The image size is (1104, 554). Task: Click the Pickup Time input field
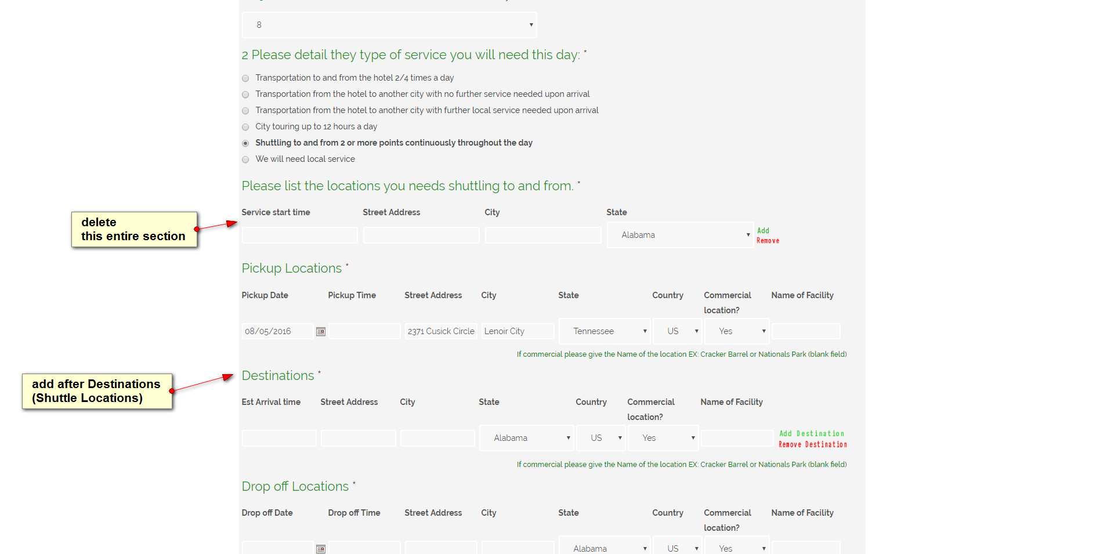pos(364,331)
